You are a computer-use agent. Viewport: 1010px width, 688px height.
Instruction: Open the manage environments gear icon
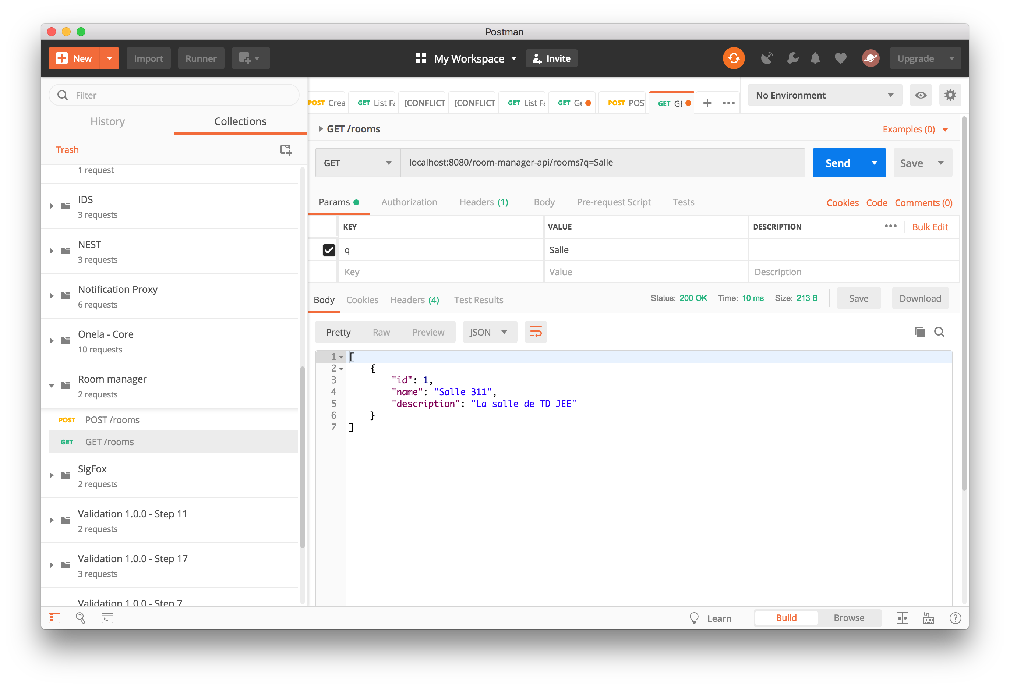(950, 95)
